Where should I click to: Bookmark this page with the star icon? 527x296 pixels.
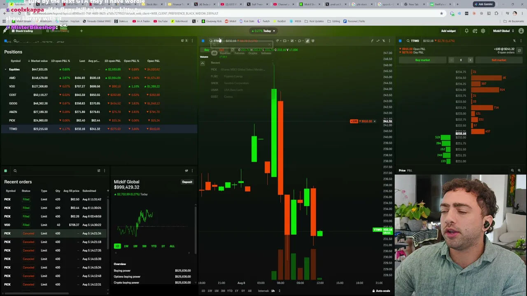[x=441, y=14]
